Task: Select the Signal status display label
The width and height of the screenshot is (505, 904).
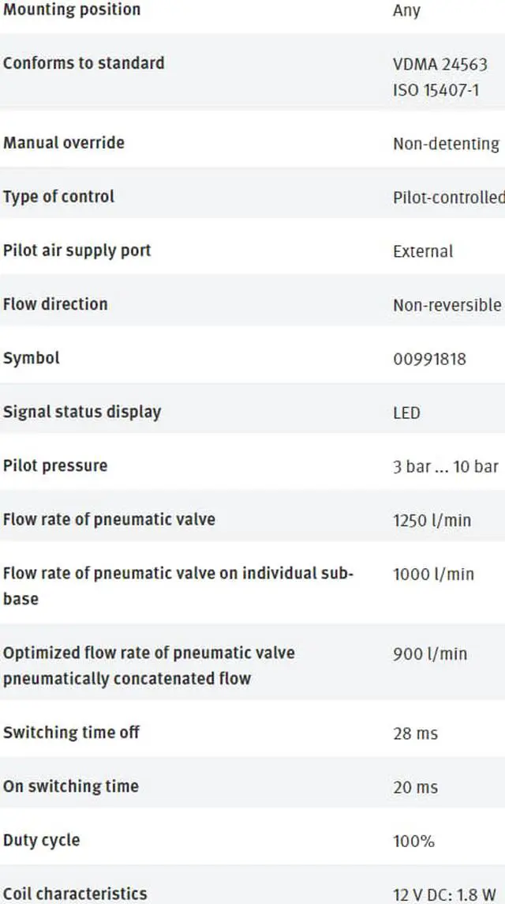Action: pos(82,412)
